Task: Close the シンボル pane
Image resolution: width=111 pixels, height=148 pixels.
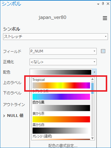Action: tap(108, 4)
